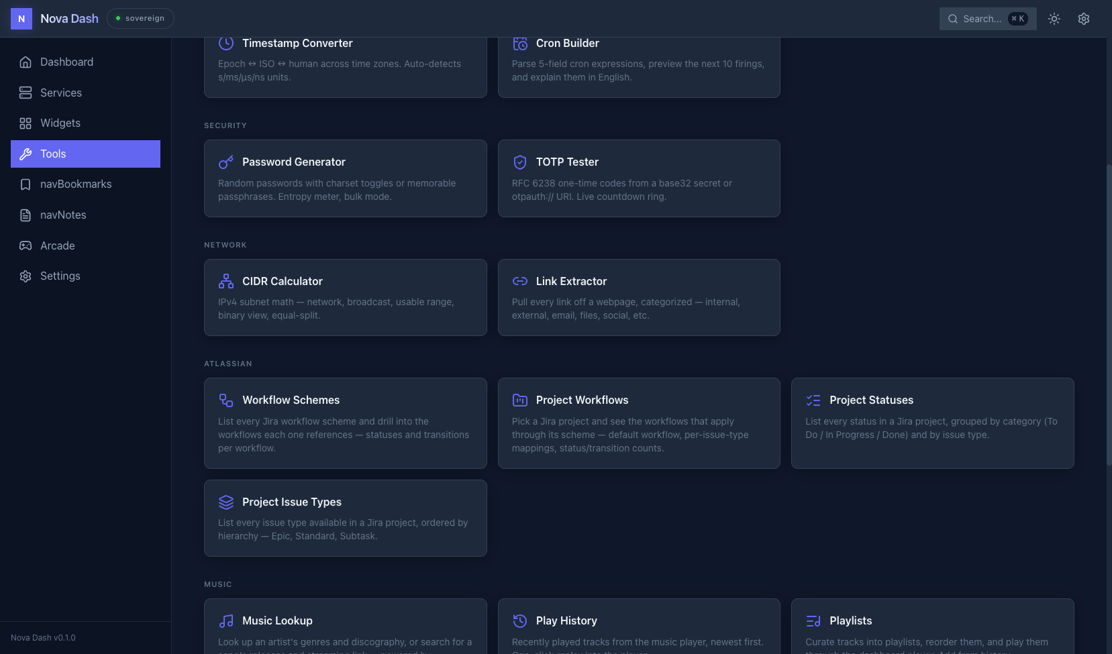
Task: Open Playlists title
Action: 851,621
